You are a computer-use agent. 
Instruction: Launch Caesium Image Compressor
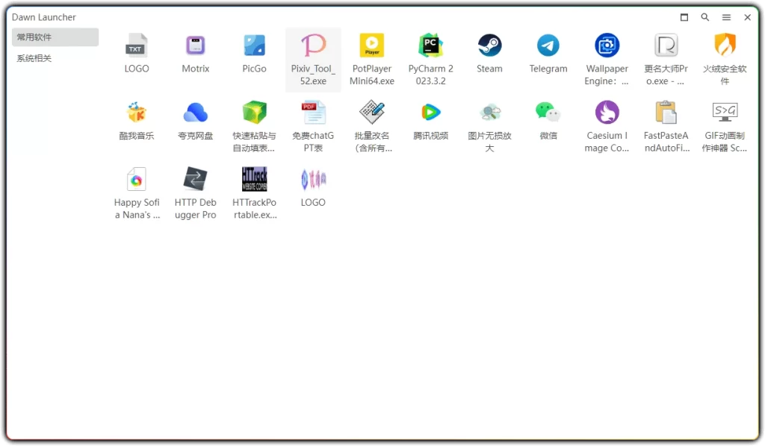[x=607, y=113]
